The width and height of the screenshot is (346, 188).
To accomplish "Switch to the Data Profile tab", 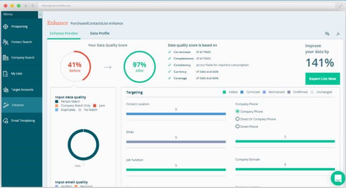I will point(100,33).
